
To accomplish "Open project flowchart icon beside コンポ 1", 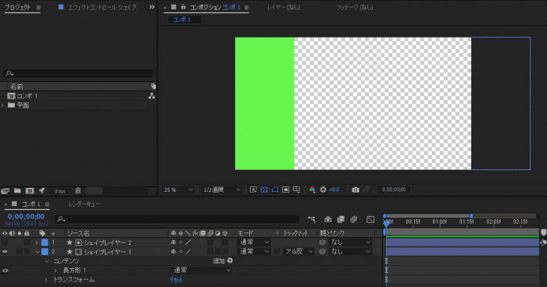I will 152,96.
